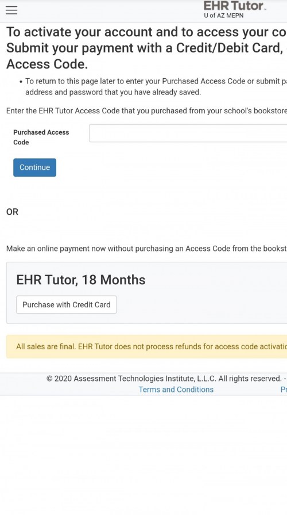Viewport: 287px width, 515px height.
Task: Click the Access Code. heading line
Action: 47,64
